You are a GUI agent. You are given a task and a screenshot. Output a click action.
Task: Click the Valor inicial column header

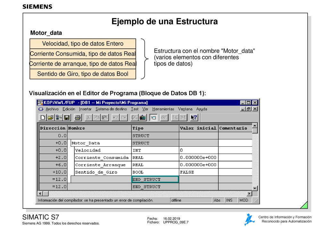tap(199, 128)
